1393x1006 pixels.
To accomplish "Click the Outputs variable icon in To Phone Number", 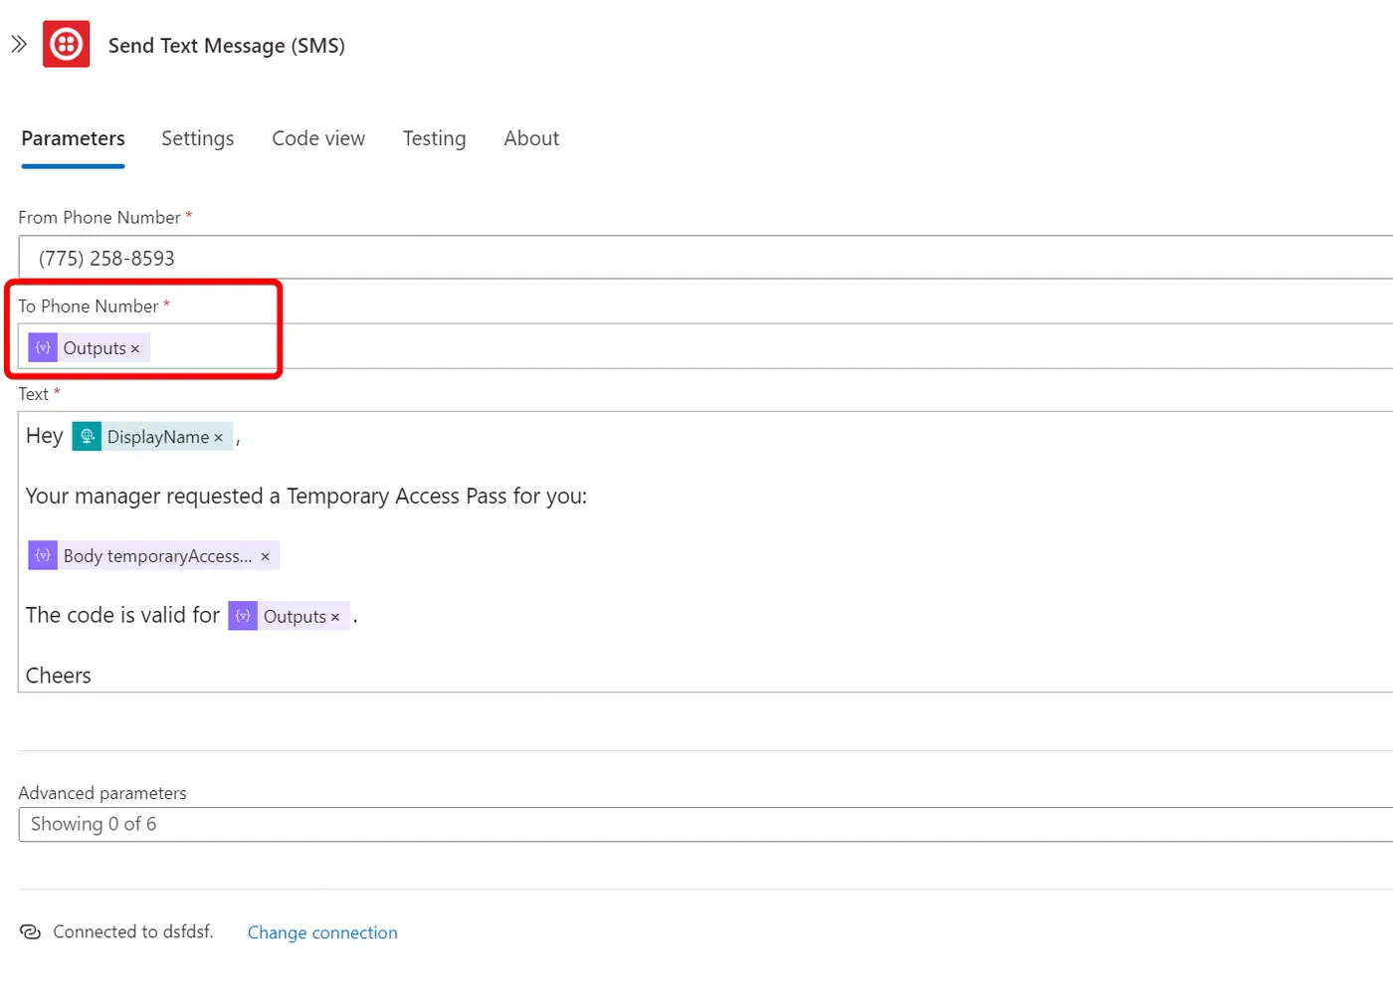I will point(43,347).
